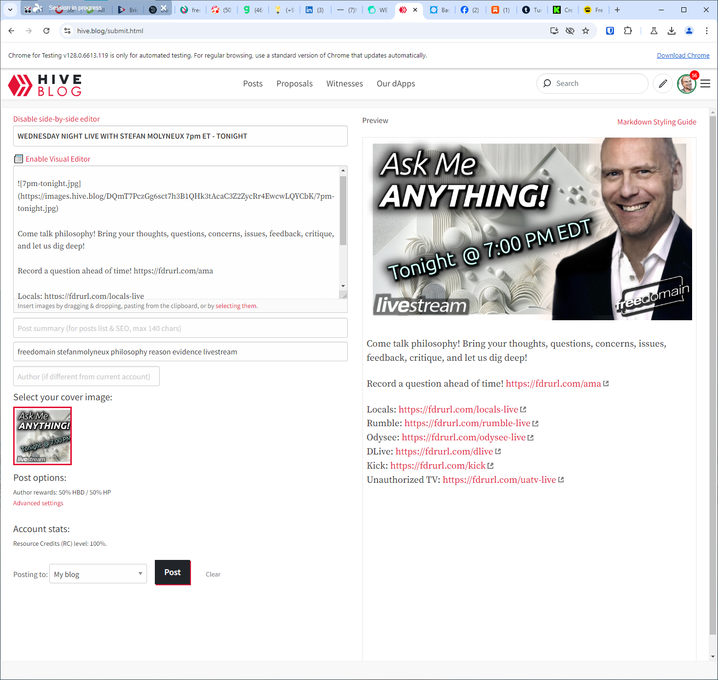Screen dimensions: 718x680
Task: Click the editor scrollbar down arrow
Action: point(343,286)
